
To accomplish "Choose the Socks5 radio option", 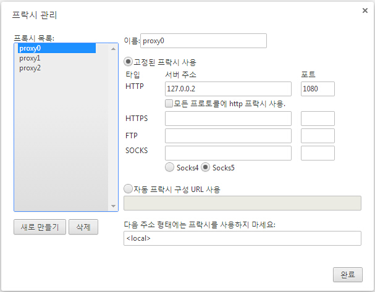I will (206, 167).
